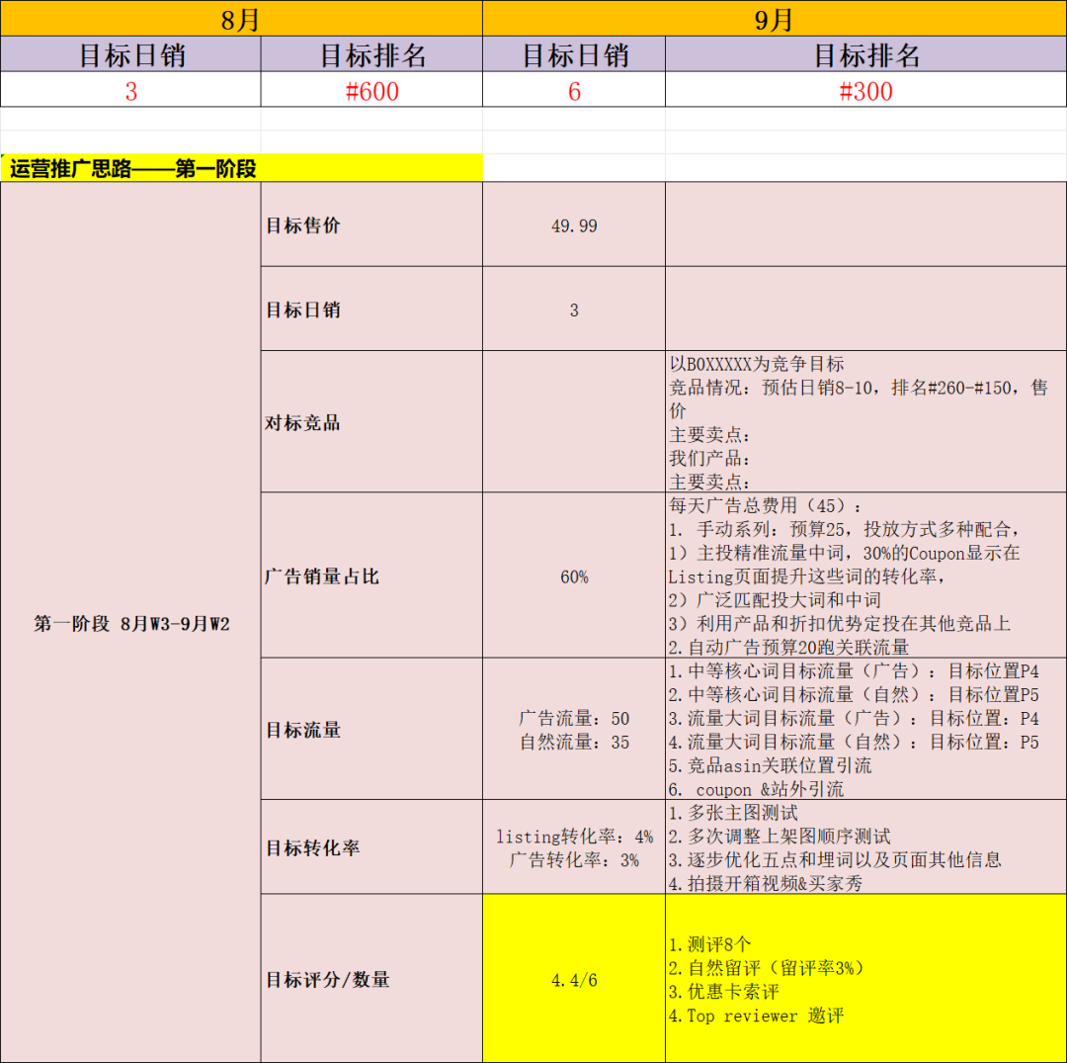Select the 每天广告总费用（45） description cell
The height and width of the screenshot is (1063, 1067).
[x=865, y=575]
